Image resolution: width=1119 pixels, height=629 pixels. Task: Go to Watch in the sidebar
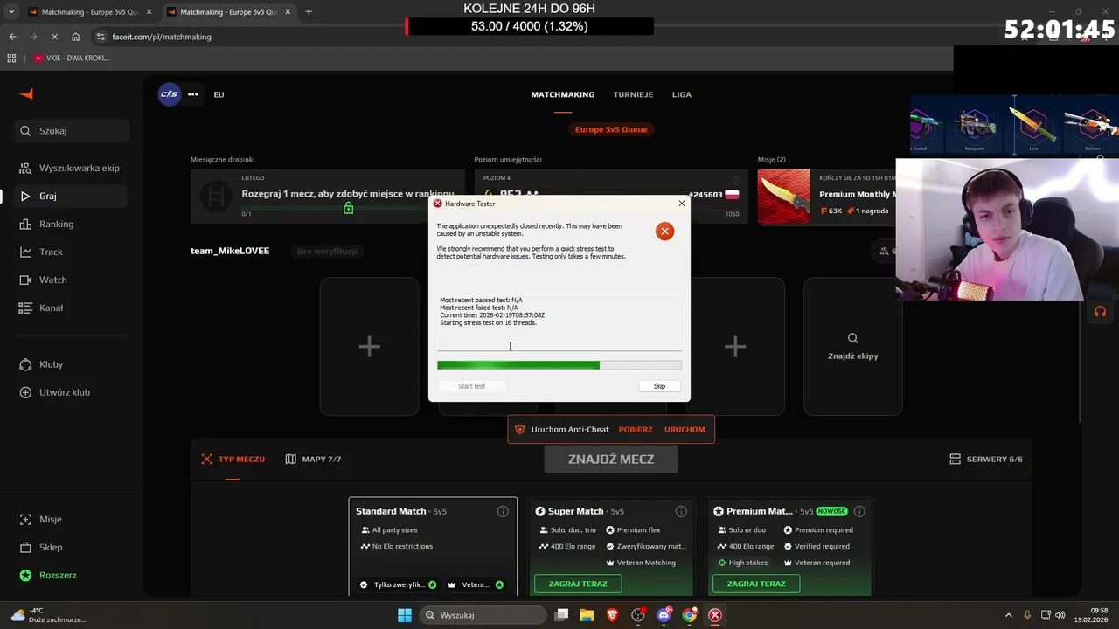pos(70,280)
